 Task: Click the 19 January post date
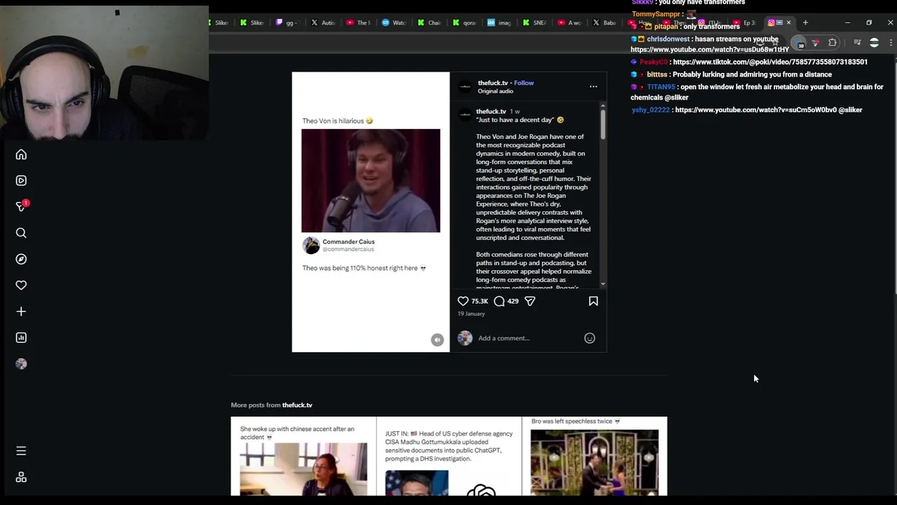click(x=471, y=314)
